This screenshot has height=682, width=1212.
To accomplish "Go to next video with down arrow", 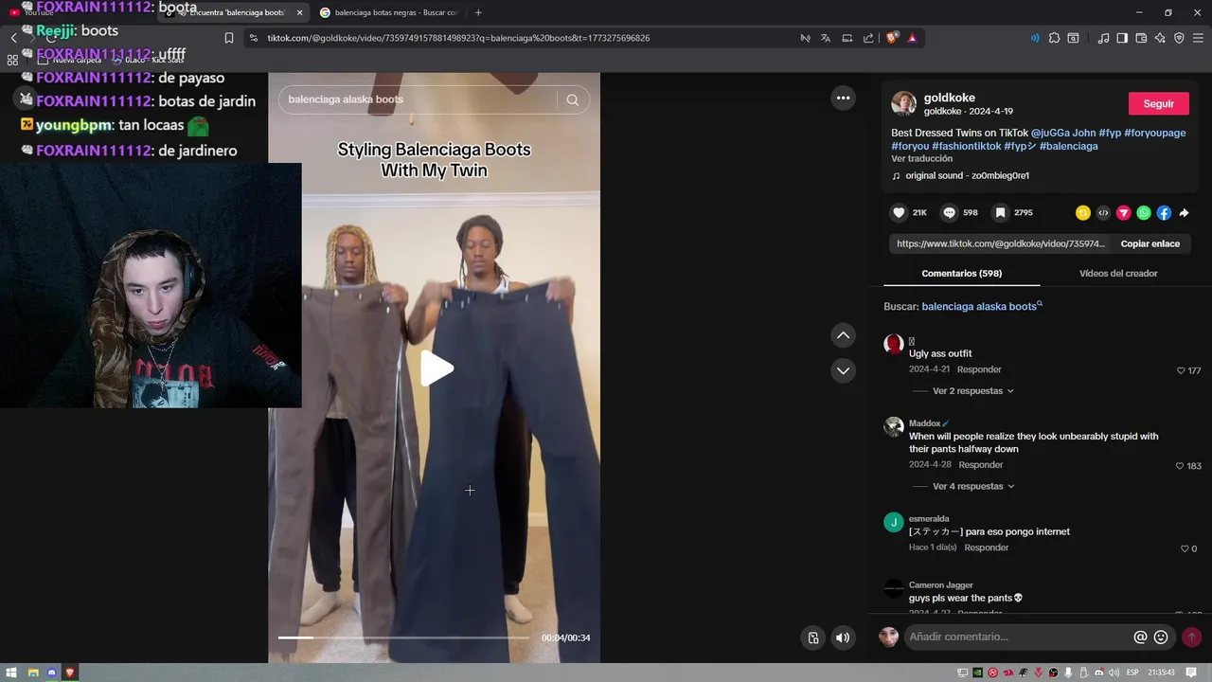I will (843, 370).
